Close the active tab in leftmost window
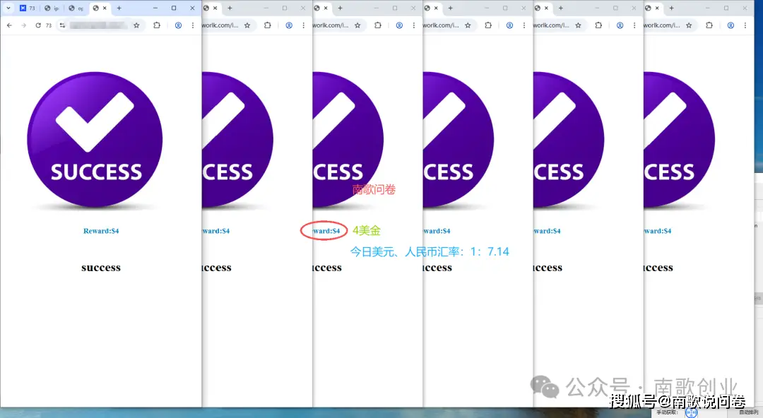 click(x=105, y=8)
